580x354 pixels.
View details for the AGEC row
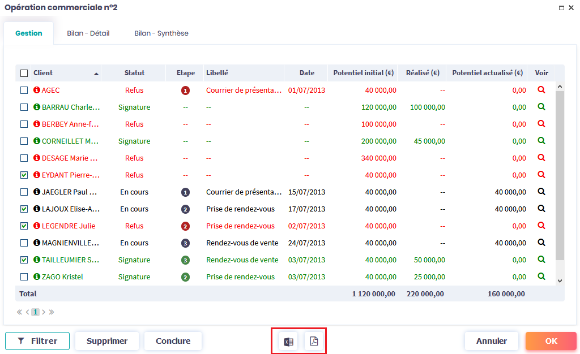[x=541, y=90]
